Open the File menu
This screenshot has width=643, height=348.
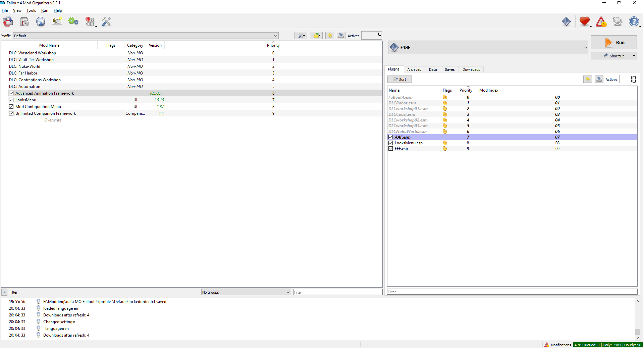pos(5,10)
